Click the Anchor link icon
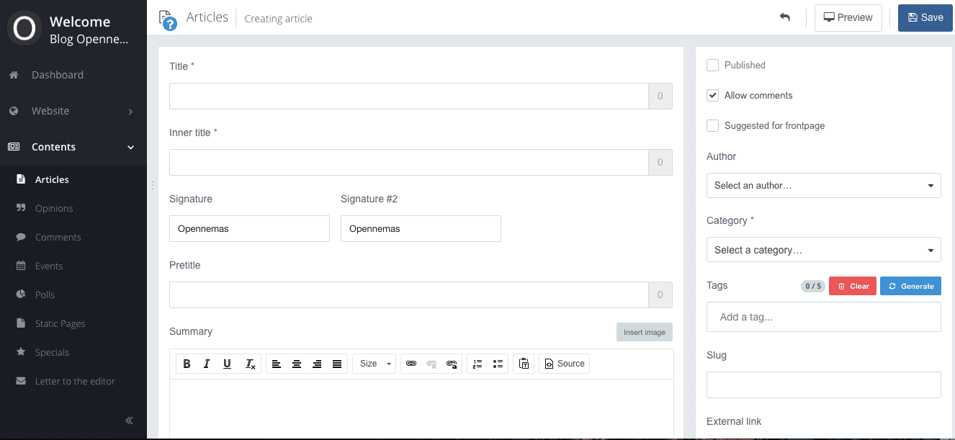The height and width of the screenshot is (440, 955). 452,364
